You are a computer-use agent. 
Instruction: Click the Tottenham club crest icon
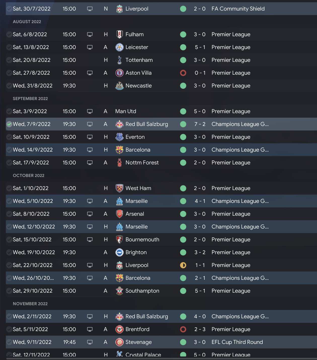(x=120, y=60)
